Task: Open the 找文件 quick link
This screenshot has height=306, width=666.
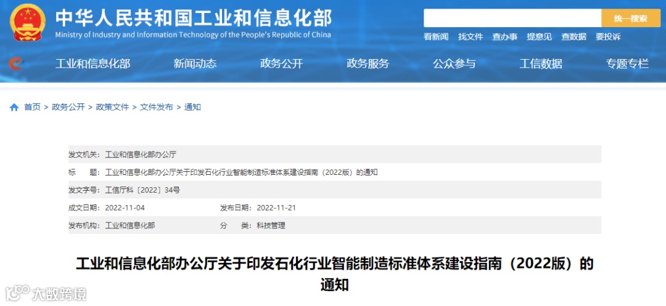Action: click(470, 37)
